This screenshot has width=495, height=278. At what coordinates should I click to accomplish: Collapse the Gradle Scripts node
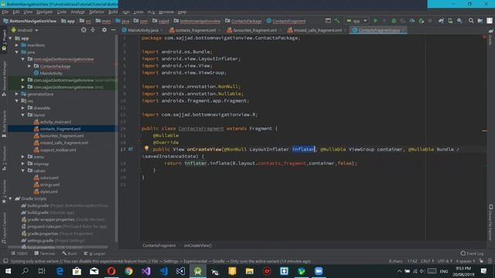[11, 198]
